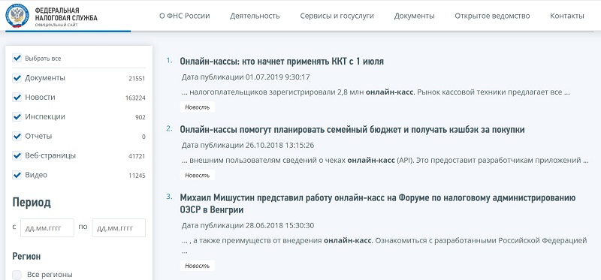Toggle the Видео filter checkbox
Viewport: 601px width, 280px height.
click(17, 175)
